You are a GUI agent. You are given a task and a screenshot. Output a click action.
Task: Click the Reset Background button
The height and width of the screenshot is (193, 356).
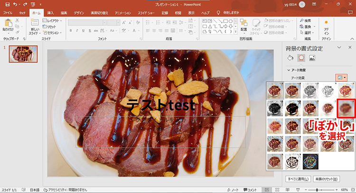point(326,179)
